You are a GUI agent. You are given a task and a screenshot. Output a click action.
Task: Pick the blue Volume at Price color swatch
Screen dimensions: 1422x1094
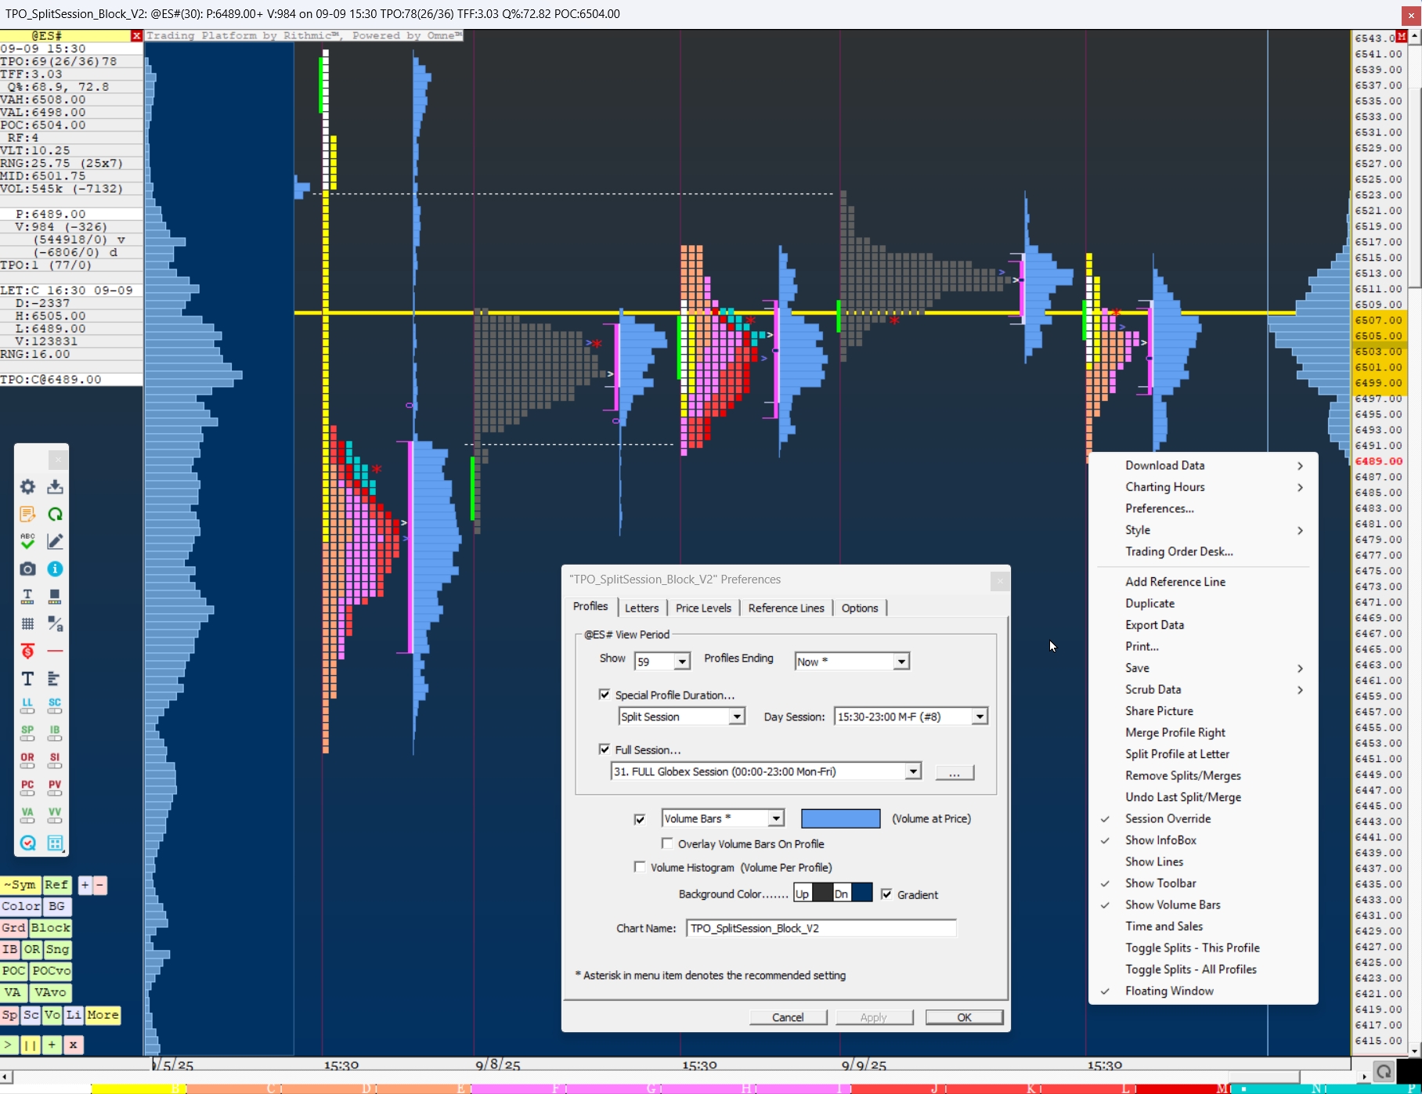840,818
